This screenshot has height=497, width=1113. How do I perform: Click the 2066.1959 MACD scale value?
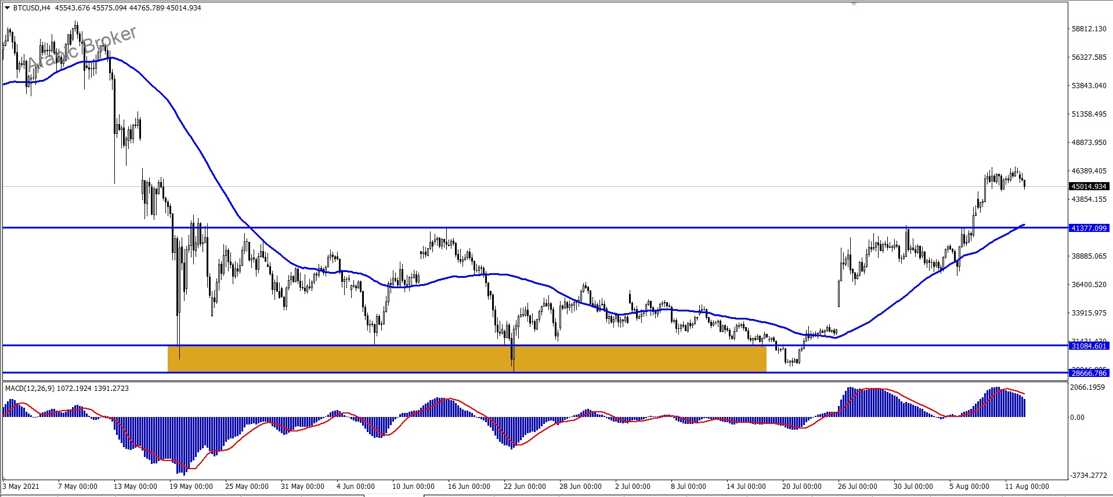tap(1088, 387)
